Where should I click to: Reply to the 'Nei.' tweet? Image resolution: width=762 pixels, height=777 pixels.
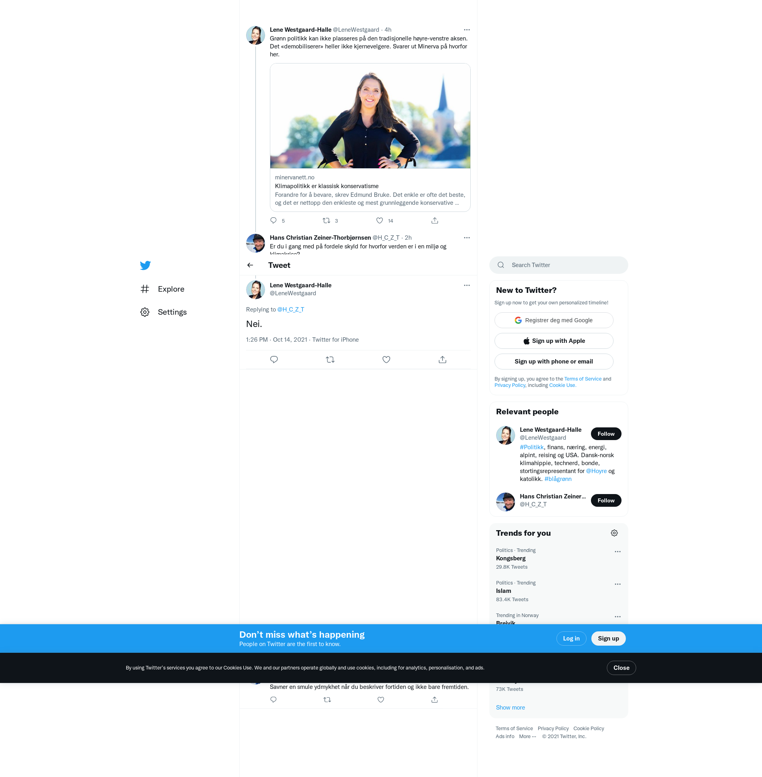(274, 360)
